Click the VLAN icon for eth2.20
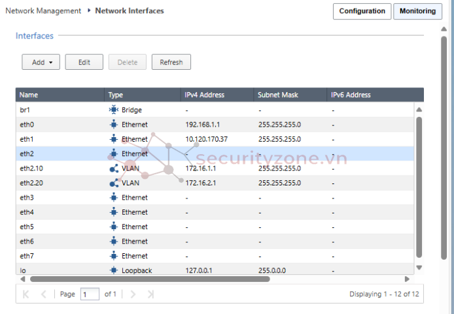454x314 pixels. (x=113, y=183)
